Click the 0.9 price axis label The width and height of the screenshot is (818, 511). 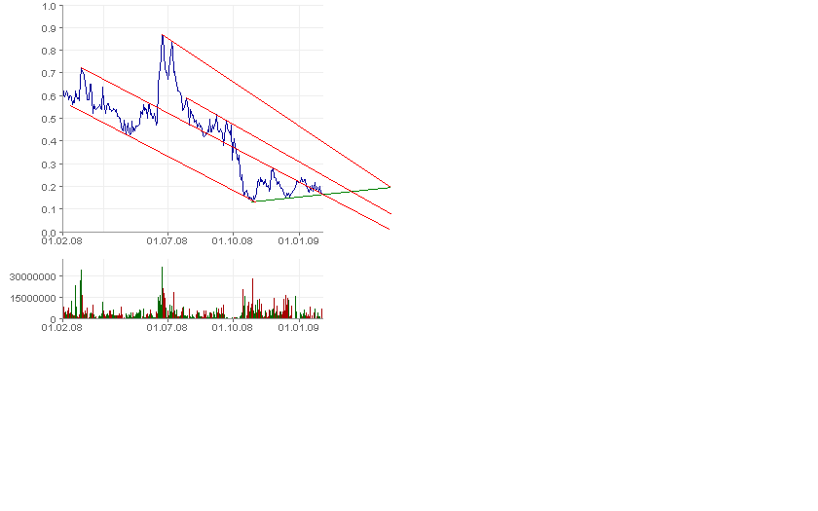tap(49, 28)
